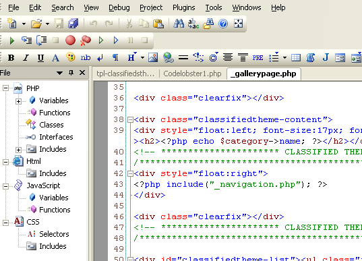Open the New file dropdown arrow
The height and width of the screenshot is (261, 362).
(x=24, y=24)
